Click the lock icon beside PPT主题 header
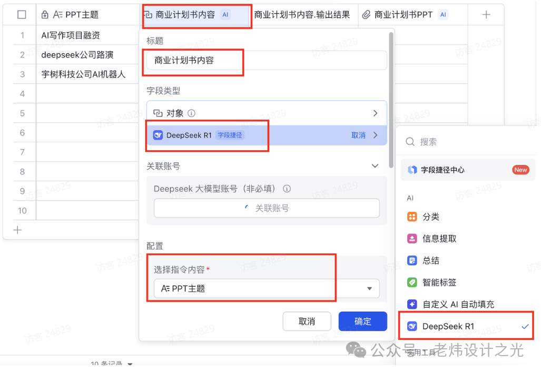This screenshot has height=372, width=541. pyautogui.click(x=45, y=15)
